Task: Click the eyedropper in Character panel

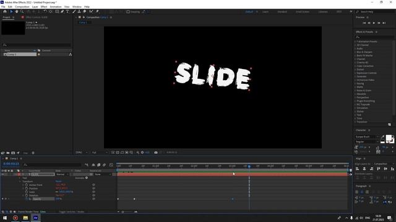Action: 382,137
